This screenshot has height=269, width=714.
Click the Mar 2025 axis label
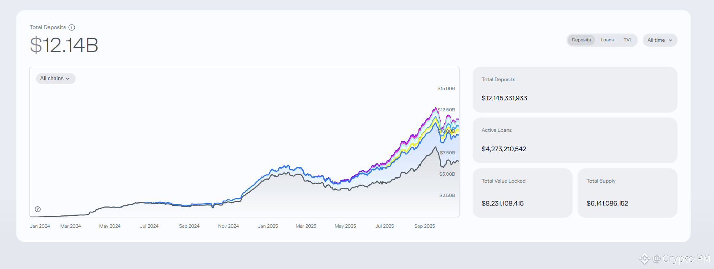[x=306, y=226]
